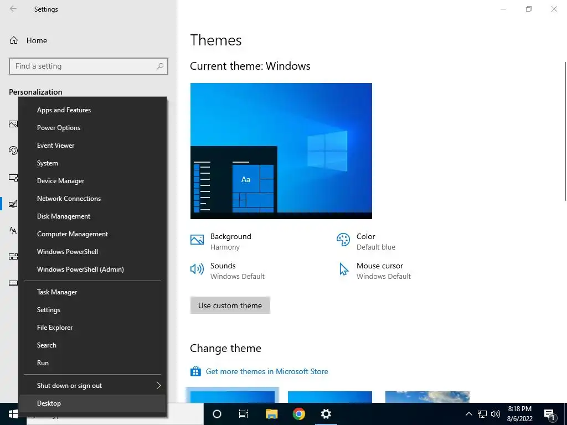Click the current theme preview image
Image resolution: width=567 pixels, height=425 pixels.
[x=281, y=151]
